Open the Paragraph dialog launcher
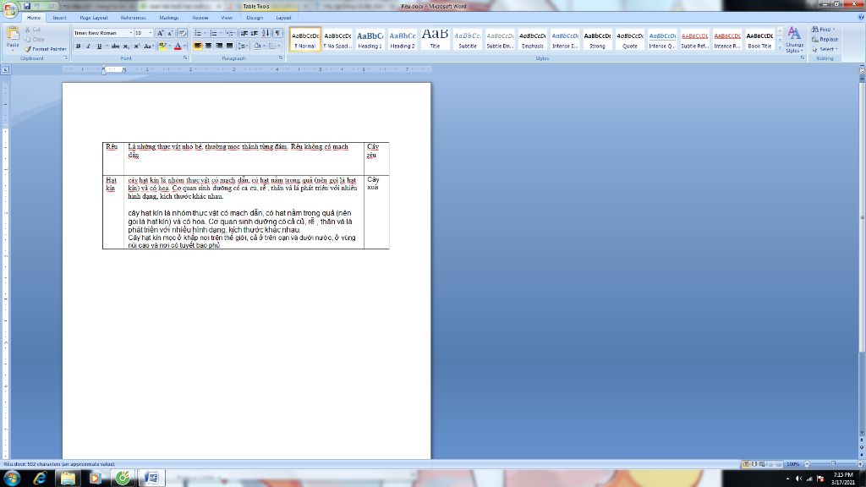This screenshot has width=866, height=487. point(281,58)
